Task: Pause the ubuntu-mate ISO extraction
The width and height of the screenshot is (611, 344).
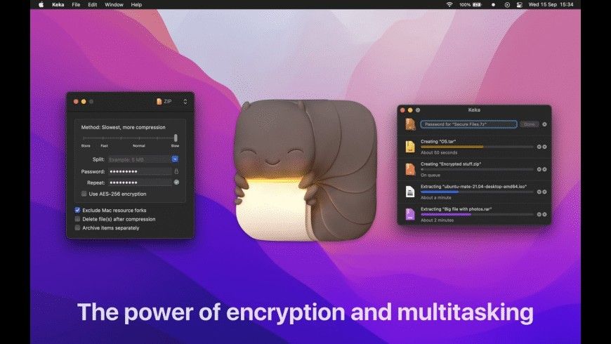Action: tap(539, 192)
